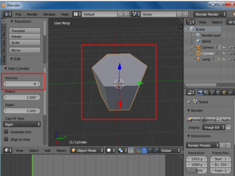Switch to Render Layers properties tab
Screen dimensions: 235x176
[x=206, y=92]
